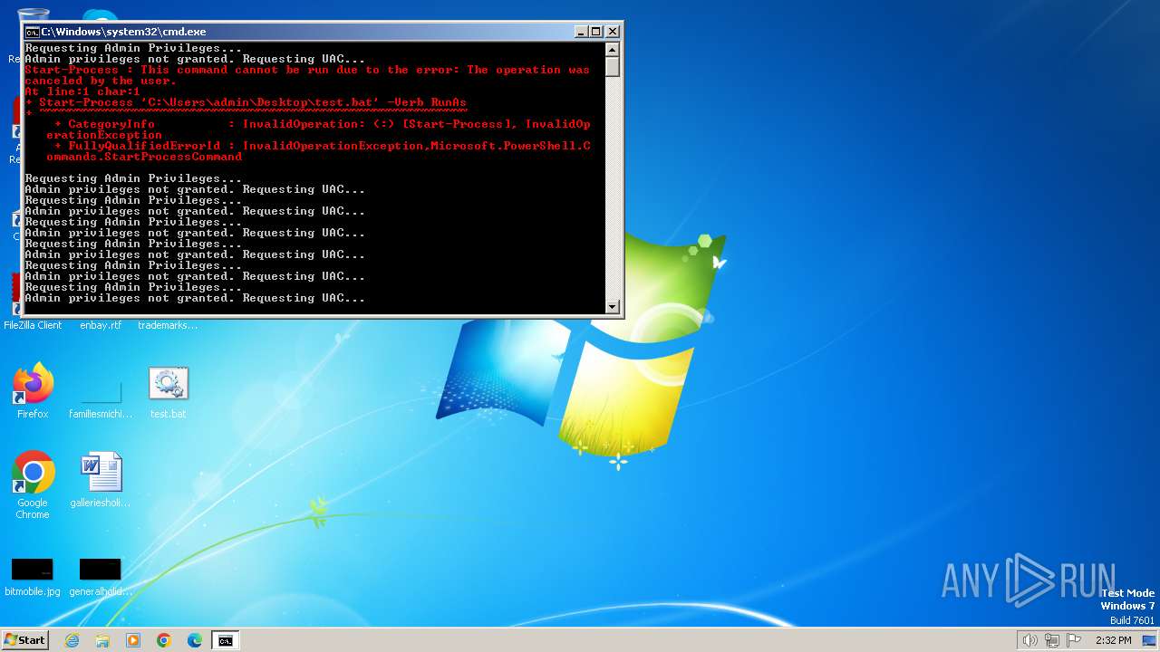Open the cmd.exe window system menu icon
Image resolution: width=1160 pixels, height=652 pixels.
pos(32,32)
